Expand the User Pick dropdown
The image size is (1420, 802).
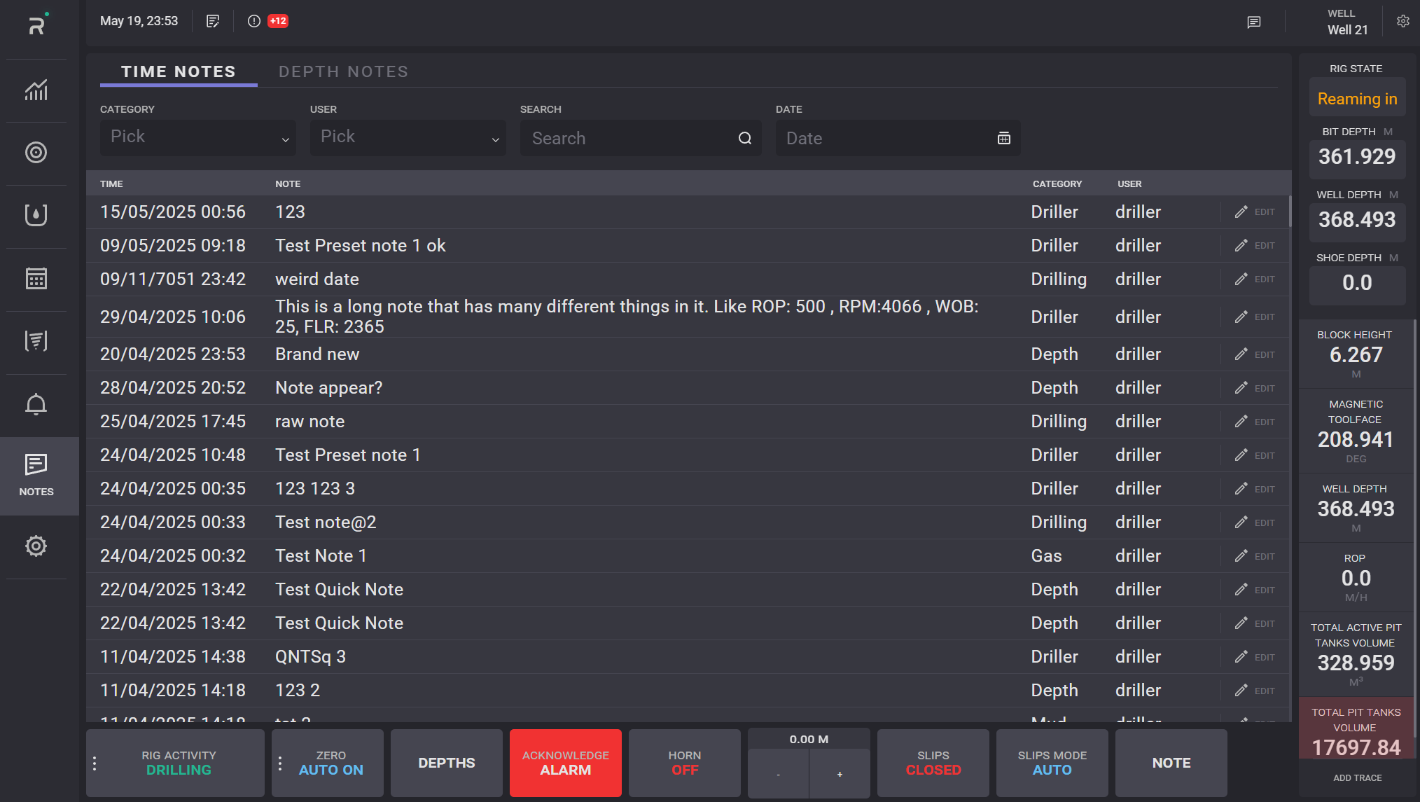pyautogui.click(x=408, y=138)
